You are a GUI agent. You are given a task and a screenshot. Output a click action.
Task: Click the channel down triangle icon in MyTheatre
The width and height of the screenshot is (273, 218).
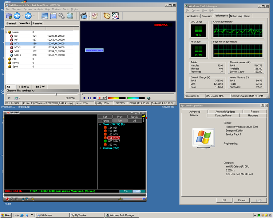(27, 199)
